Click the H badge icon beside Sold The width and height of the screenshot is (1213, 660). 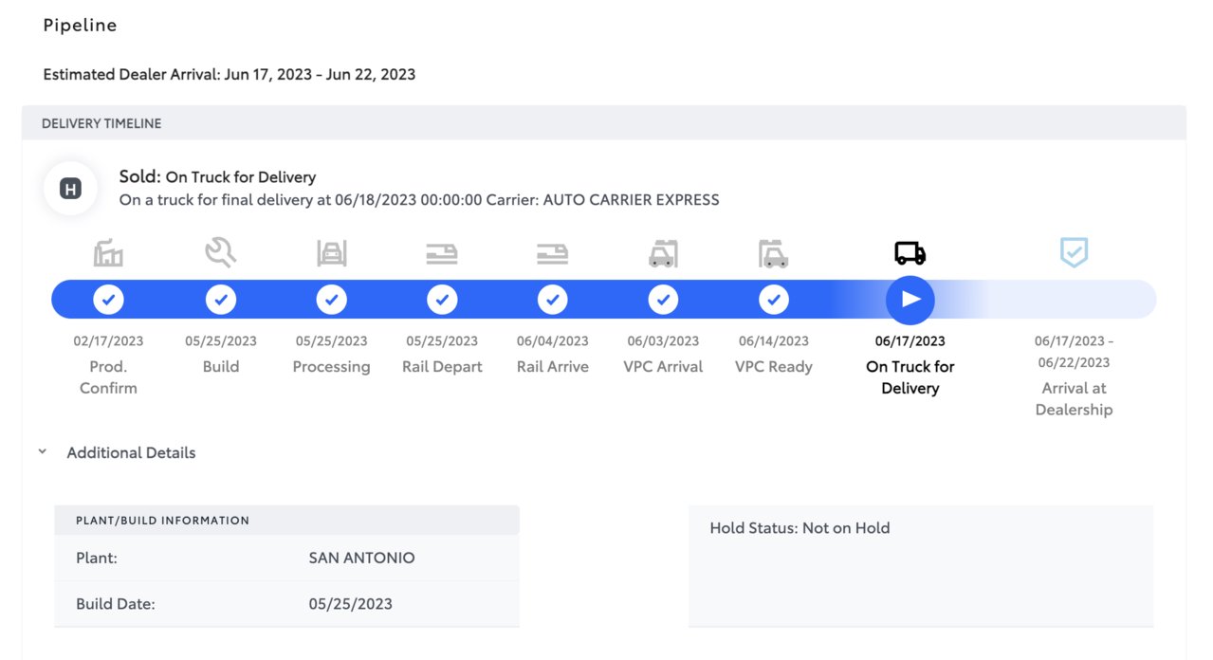[x=70, y=189]
